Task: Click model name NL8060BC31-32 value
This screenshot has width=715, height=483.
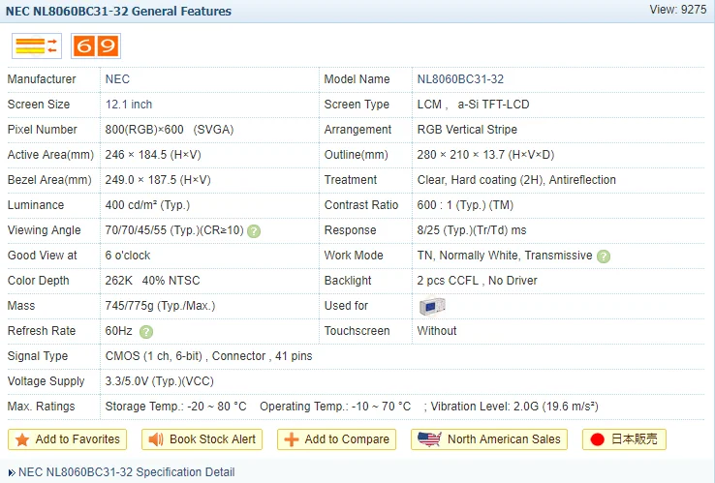Action: (460, 79)
